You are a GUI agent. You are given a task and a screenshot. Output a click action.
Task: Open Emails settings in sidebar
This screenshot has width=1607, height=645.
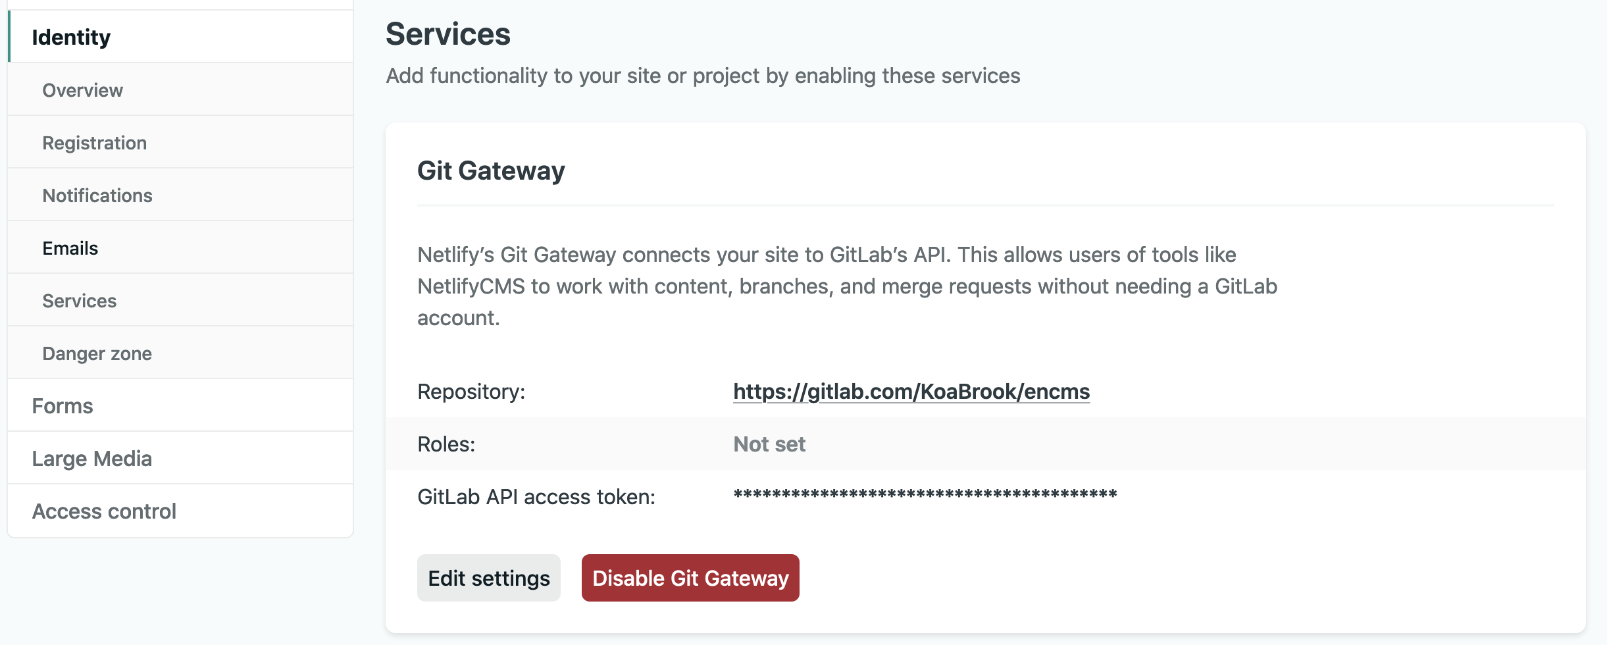[x=70, y=248]
